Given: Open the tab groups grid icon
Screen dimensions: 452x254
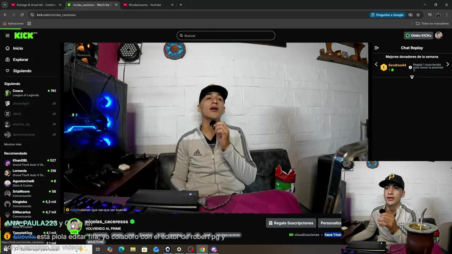Looking at the screenshot, I should 29,24.
